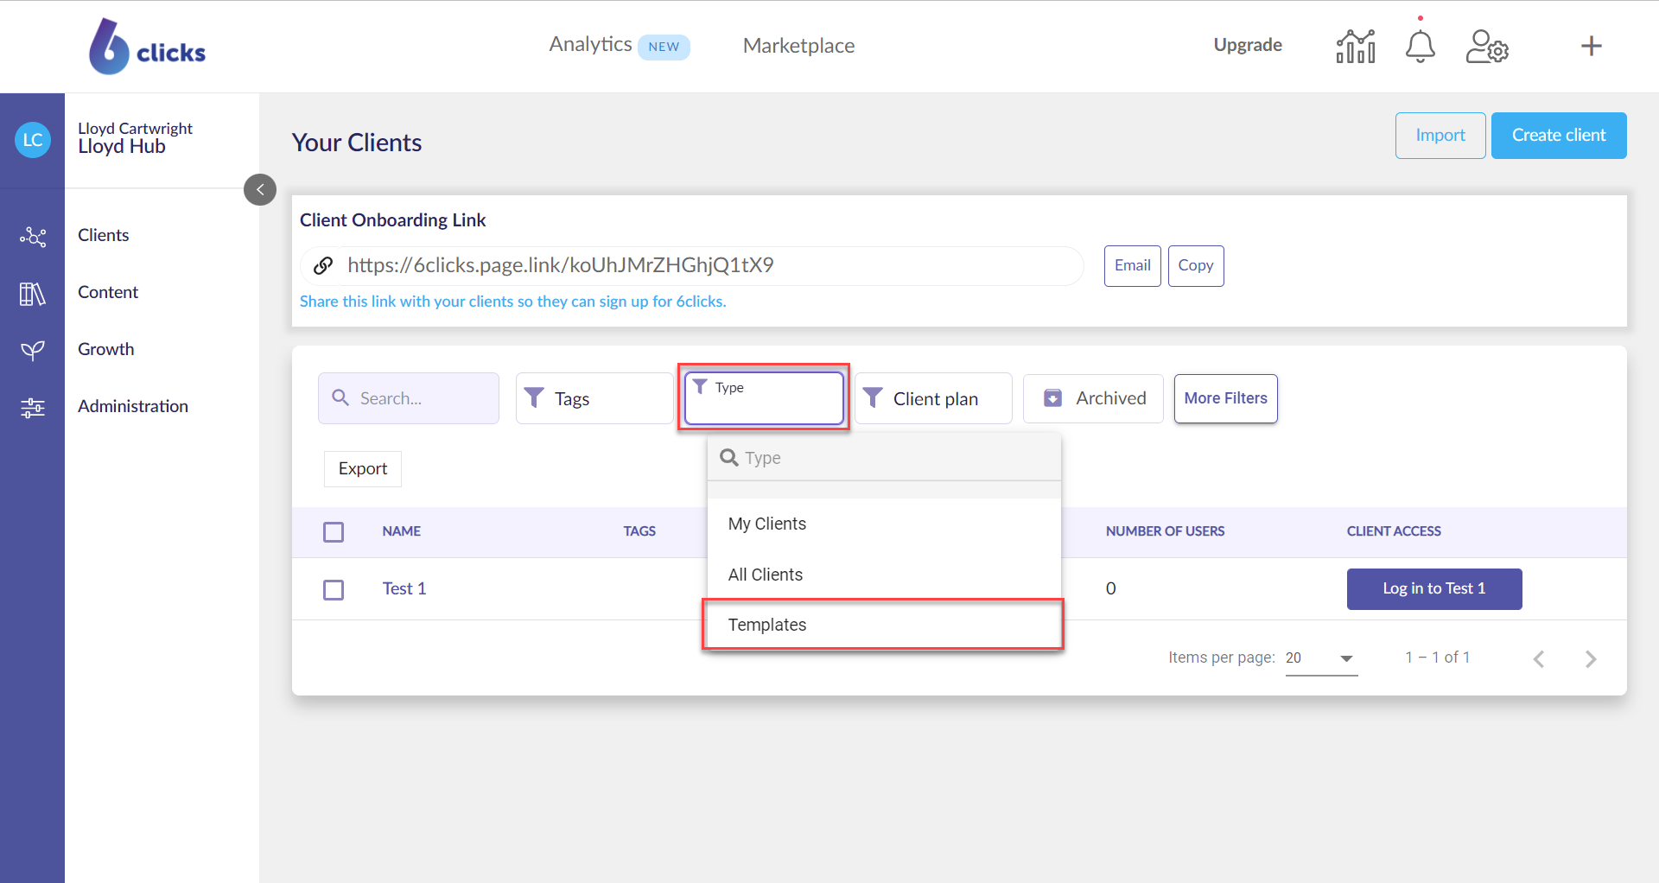The image size is (1659, 883).
Task: Click Create client button
Action: 1559,136
